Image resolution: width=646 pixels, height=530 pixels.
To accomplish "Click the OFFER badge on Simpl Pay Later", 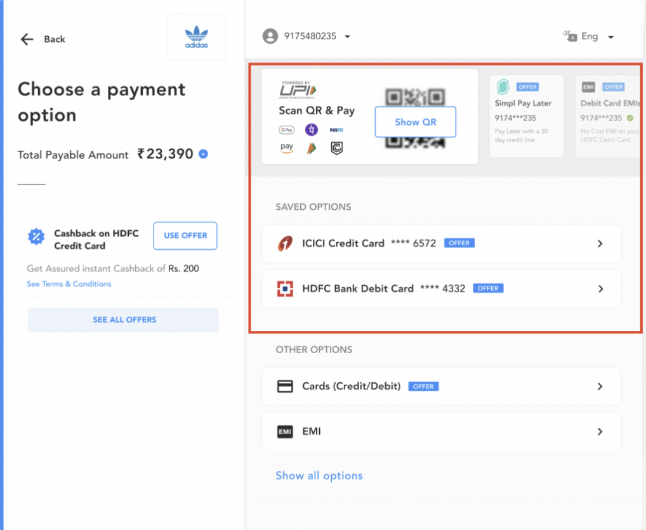I will point(528,87).
